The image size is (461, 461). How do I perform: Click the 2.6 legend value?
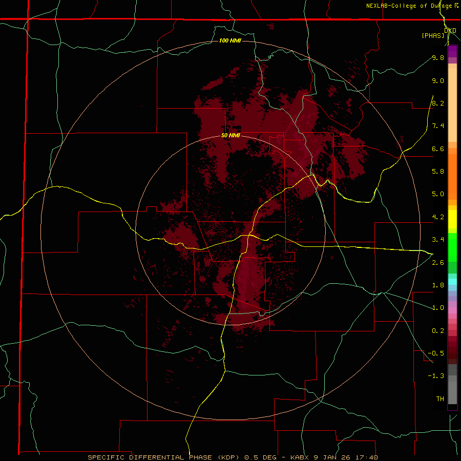tap(438, 263)
